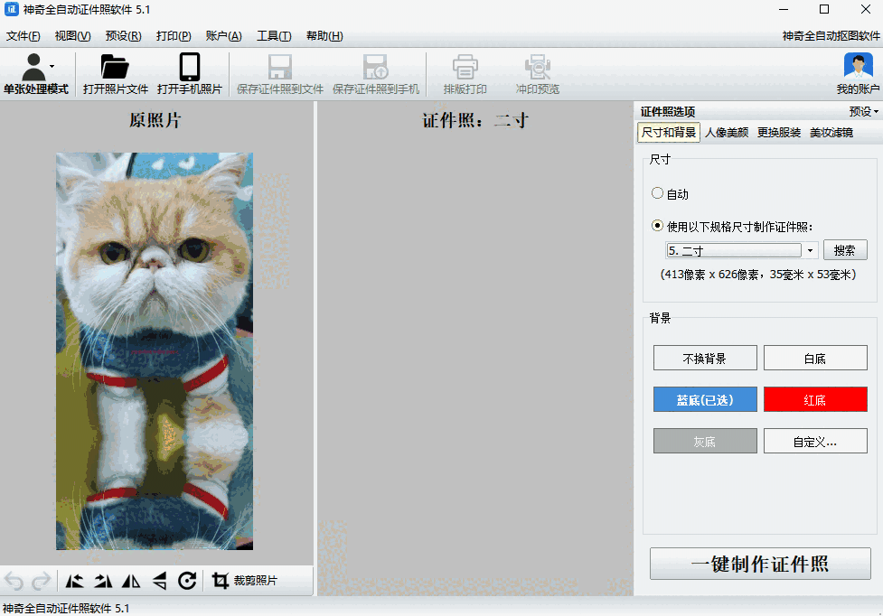Open the photo size specification dropdown
Screen dimensions: 883x616
click(x=811, y=250)
